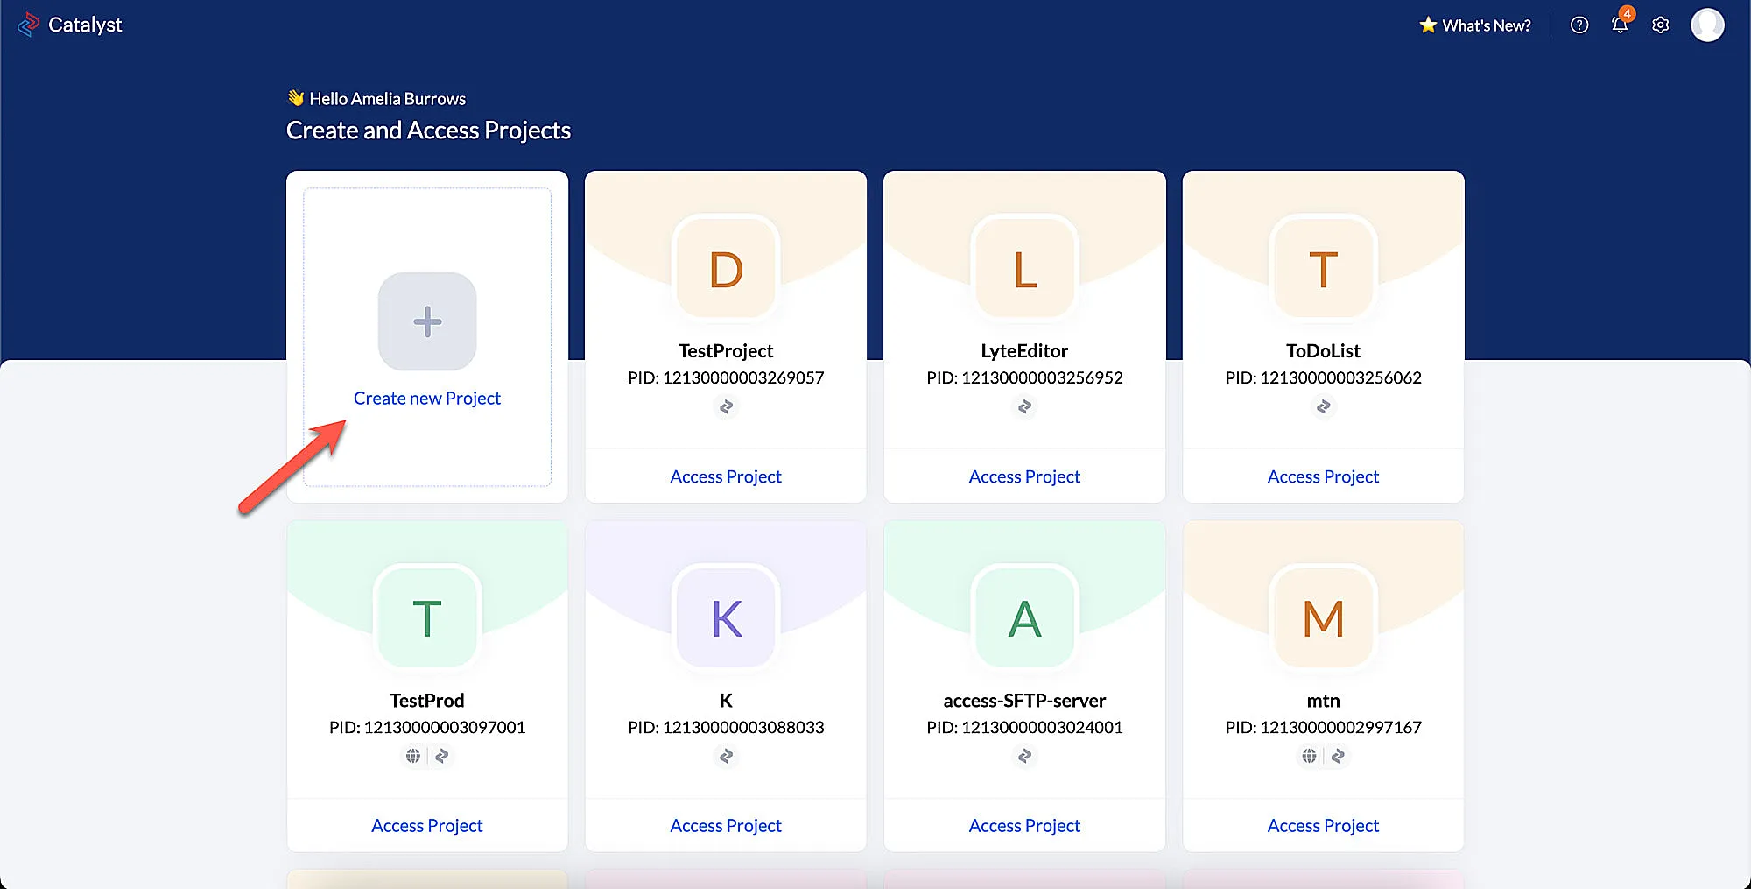Access the ToDoList project

point(1323,476)
